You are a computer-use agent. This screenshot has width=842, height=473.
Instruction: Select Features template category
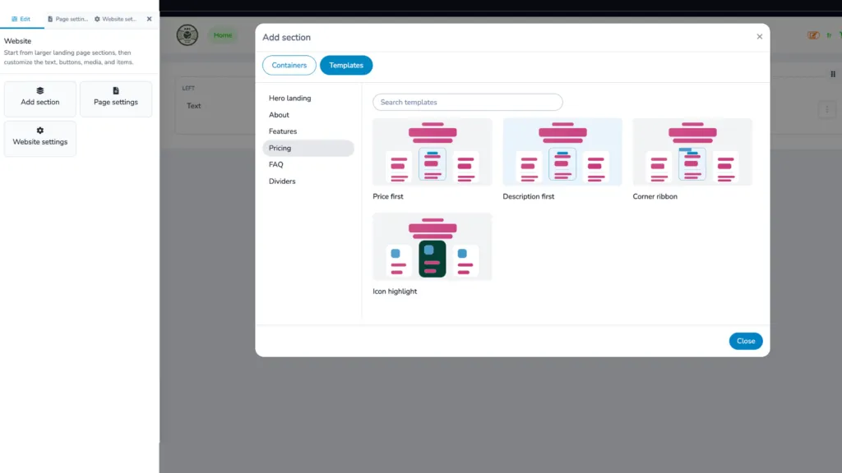[308, 131]
